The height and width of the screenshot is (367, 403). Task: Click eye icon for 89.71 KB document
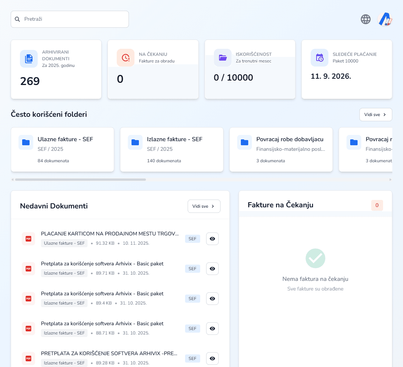click(x=212, y=269)
